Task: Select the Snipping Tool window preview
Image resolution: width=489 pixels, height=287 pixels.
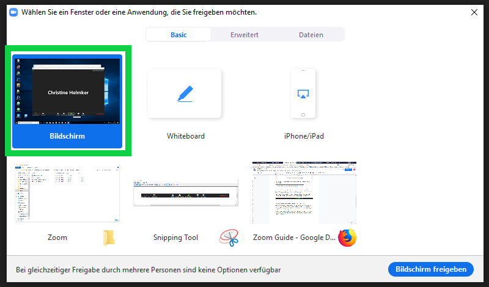Action: point(186,194)
